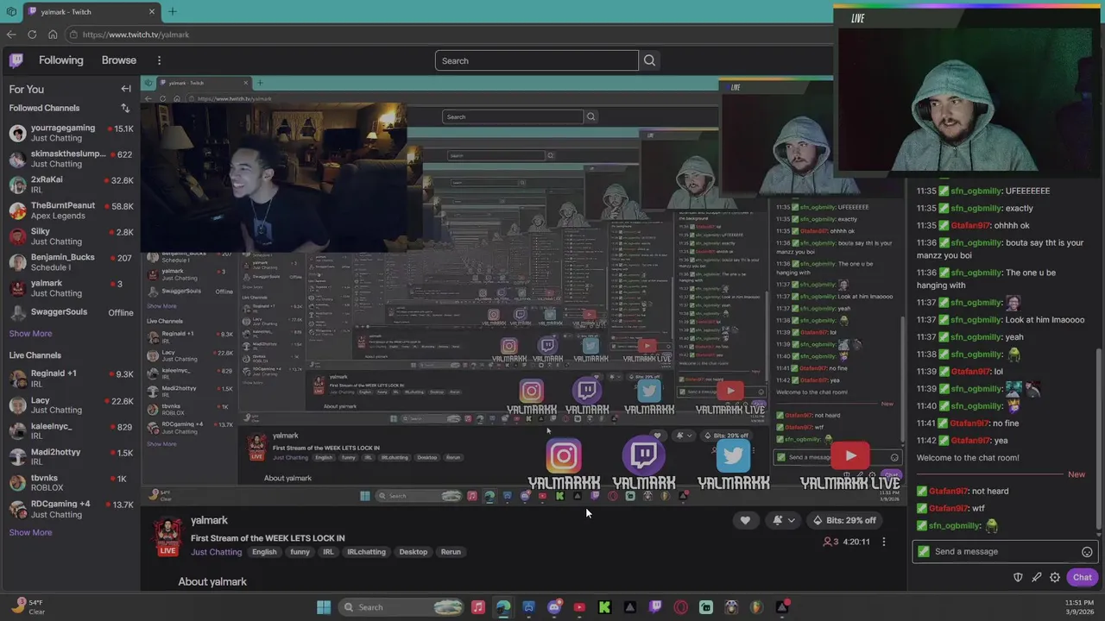Expand Show More under Live Channels
Viewport: 1105px width, 621px height.
tap(30, 533)
